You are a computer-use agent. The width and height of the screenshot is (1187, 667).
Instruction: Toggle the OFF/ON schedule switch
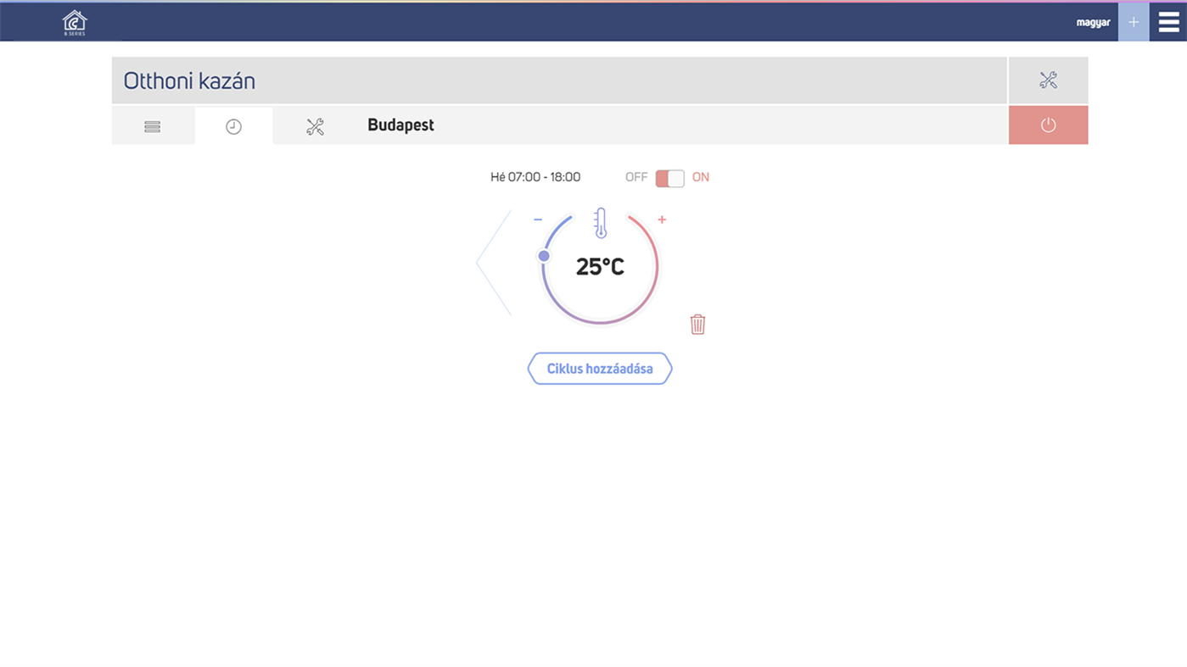point(669,177)
